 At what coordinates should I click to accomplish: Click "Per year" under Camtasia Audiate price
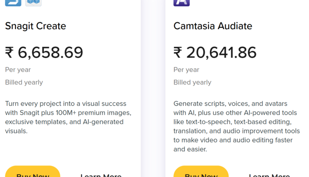tap(186, 70)
